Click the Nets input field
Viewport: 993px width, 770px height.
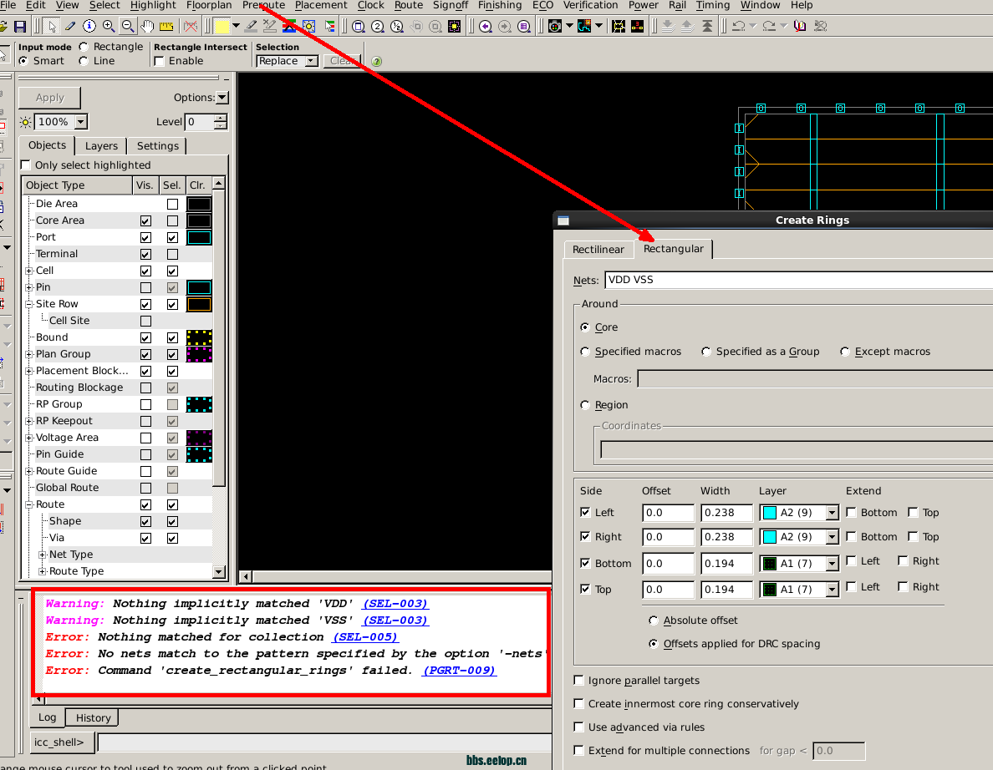(x=799, y=280)
